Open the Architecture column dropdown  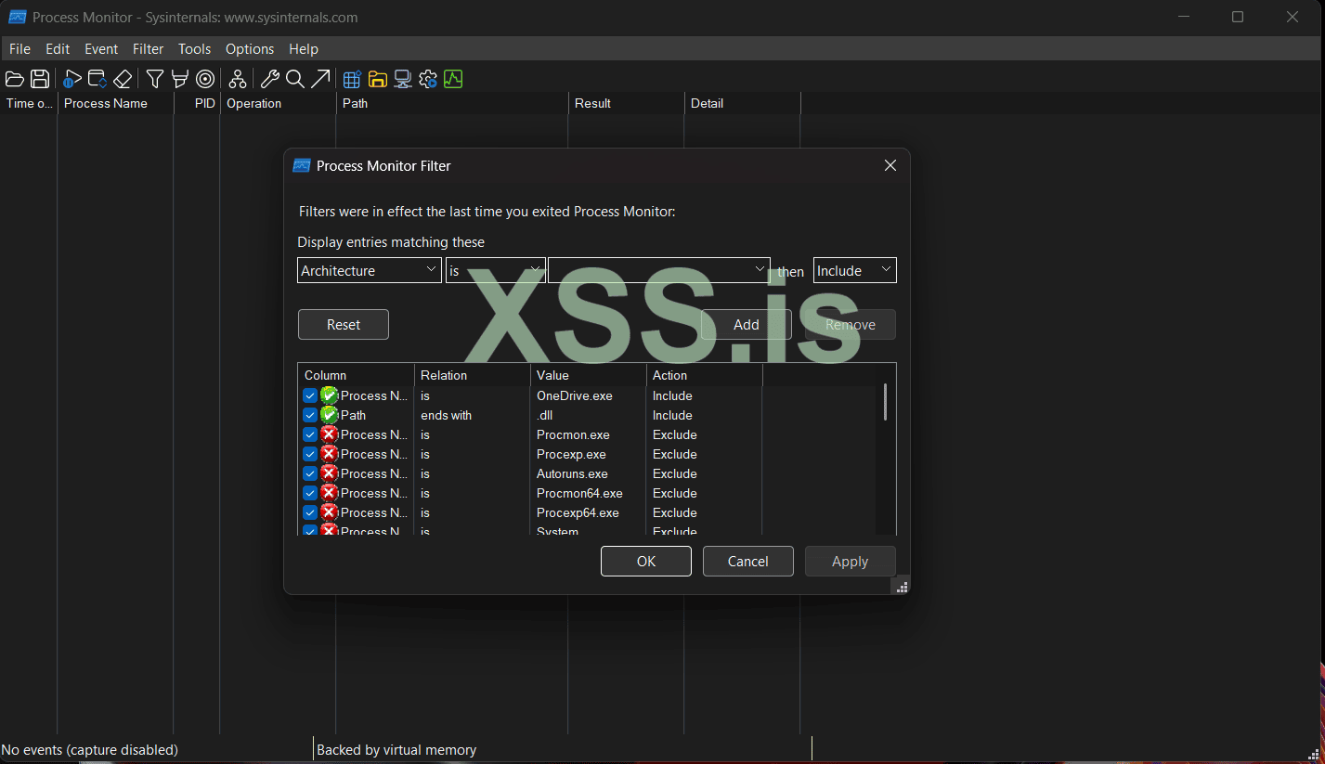pos(432,270)
